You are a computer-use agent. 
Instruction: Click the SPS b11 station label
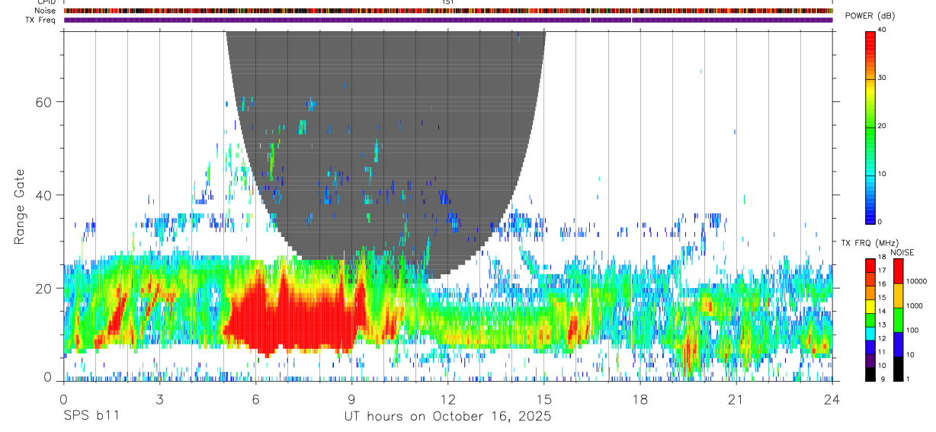91,416
